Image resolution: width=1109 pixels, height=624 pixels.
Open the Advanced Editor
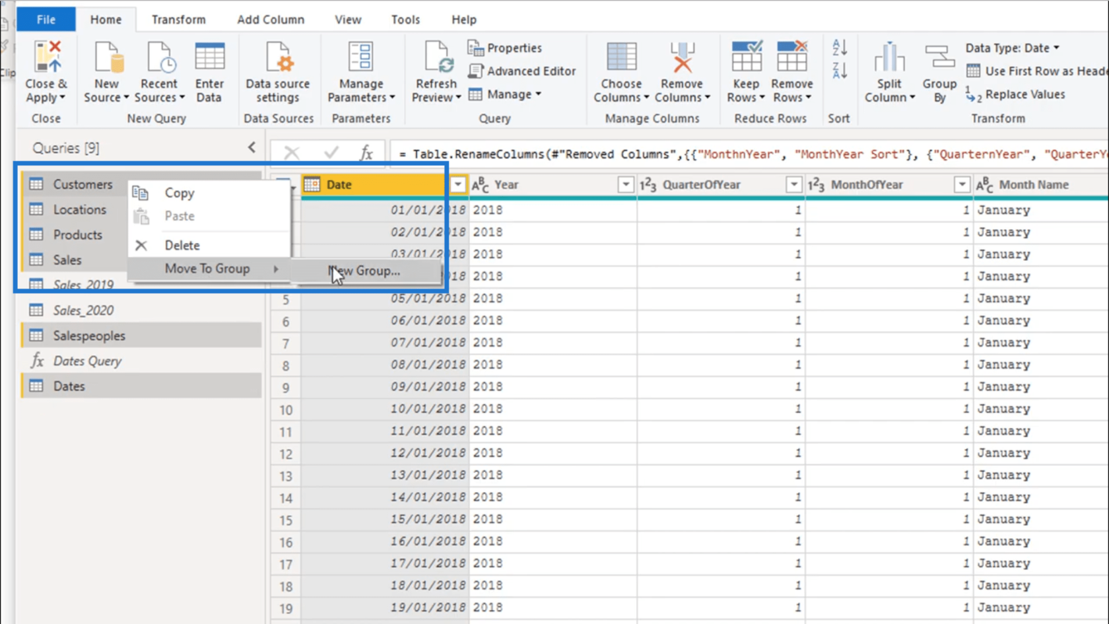coord(521,71)
